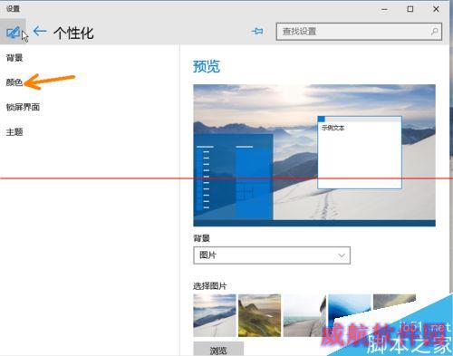
Task: Click the desktop preview image
Action: point(314,155)
